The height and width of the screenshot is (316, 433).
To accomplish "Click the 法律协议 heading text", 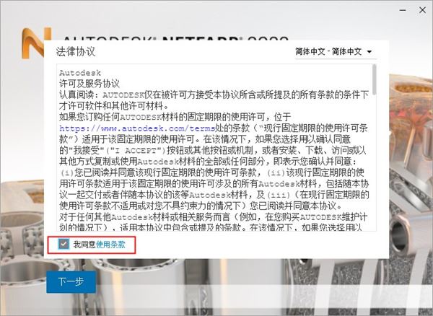I will (x=76, y=52).
